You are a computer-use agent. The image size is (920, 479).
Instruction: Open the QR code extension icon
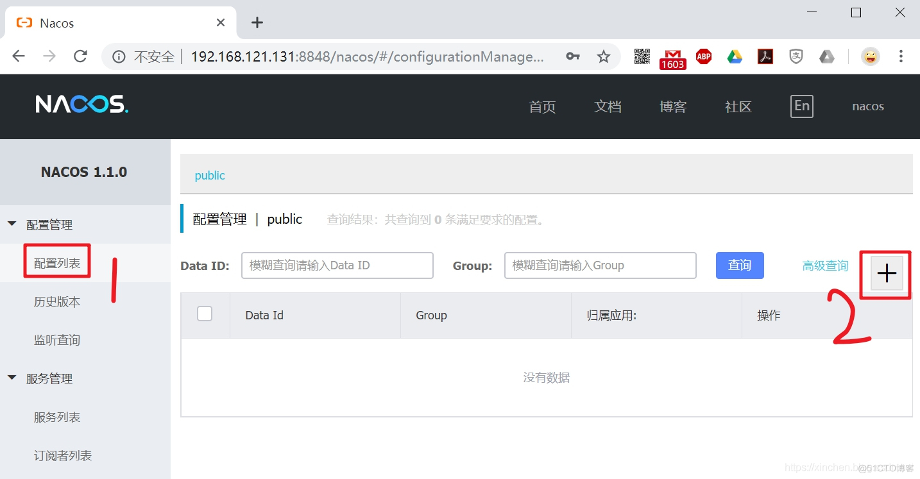[642, 56]
